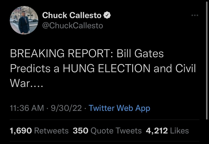View the Retweets list label
209x144 pixels.
point(52,131)
